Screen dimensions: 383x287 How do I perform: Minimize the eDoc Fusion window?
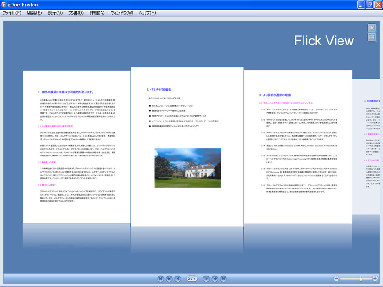361,5
